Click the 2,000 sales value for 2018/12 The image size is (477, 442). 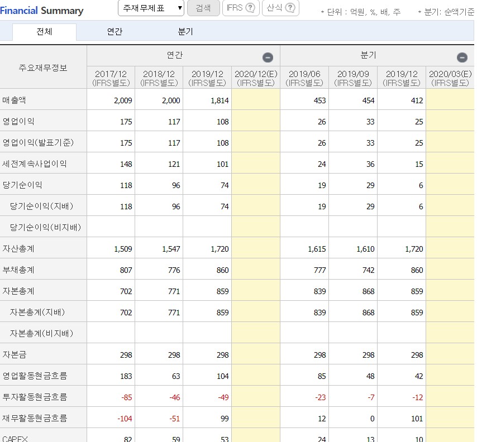tap(171, 100)
